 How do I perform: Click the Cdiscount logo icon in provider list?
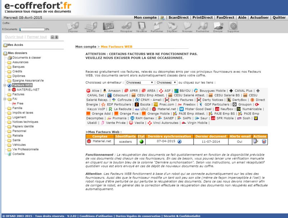coord(109,95)
